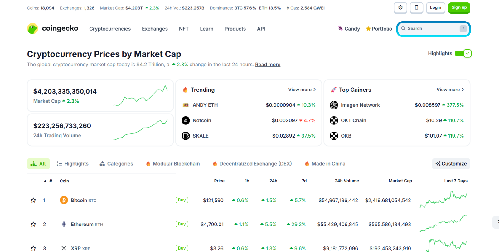The image size is (499, 252).
Task: Open Ethereum's Last 7 Days sparkline
Action: pyautogui.click(x=443, y=224)
